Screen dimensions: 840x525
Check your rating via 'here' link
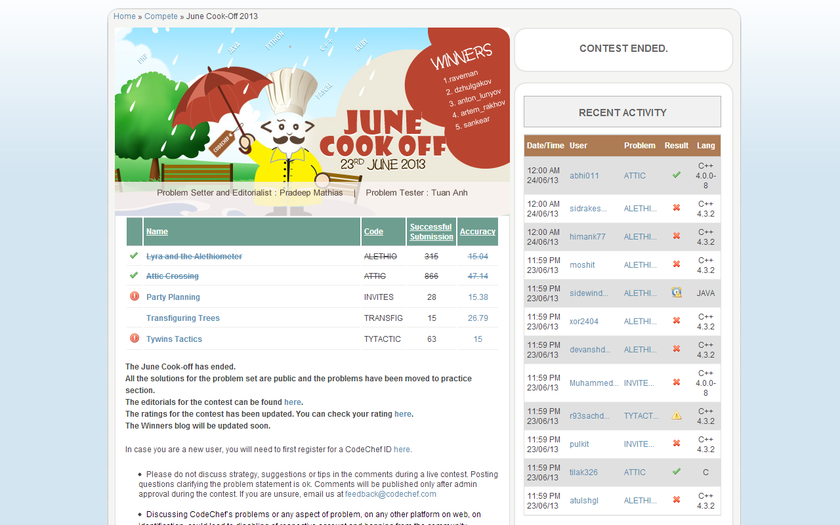click(x=403, y=414)
